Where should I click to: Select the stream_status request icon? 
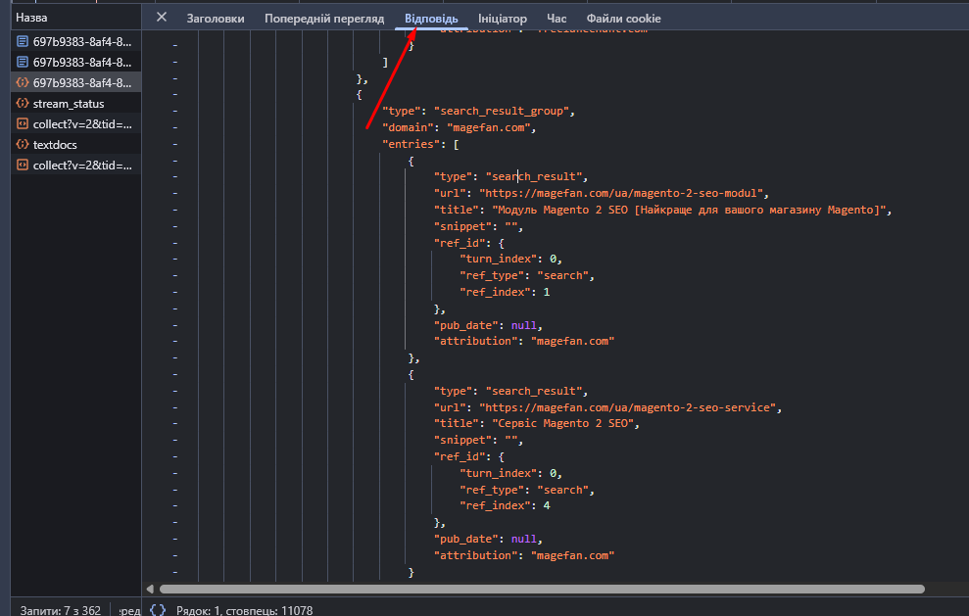click(23, 104)
